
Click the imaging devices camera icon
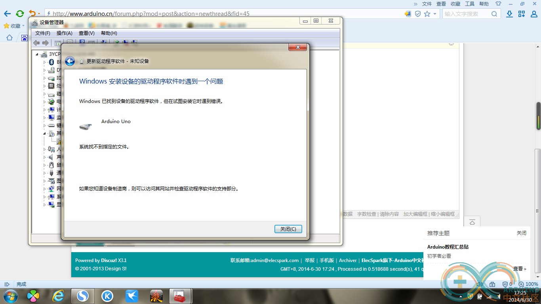[51, 181]
